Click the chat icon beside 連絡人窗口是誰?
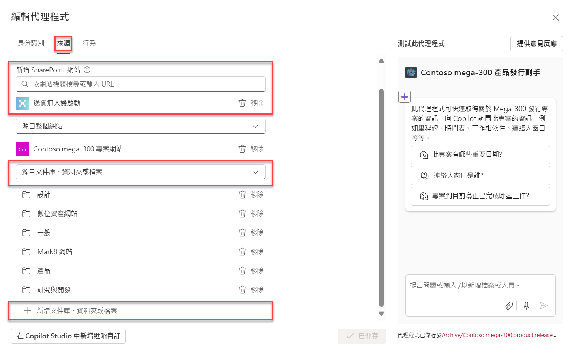 pyautogui.click(x=425, y=176)
